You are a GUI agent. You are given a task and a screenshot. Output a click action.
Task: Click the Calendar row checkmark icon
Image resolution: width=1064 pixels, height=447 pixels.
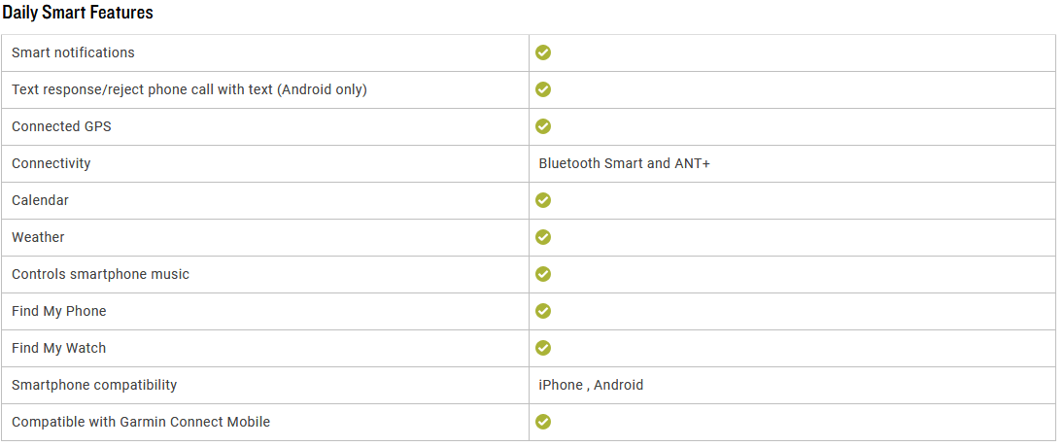point(543,200)
